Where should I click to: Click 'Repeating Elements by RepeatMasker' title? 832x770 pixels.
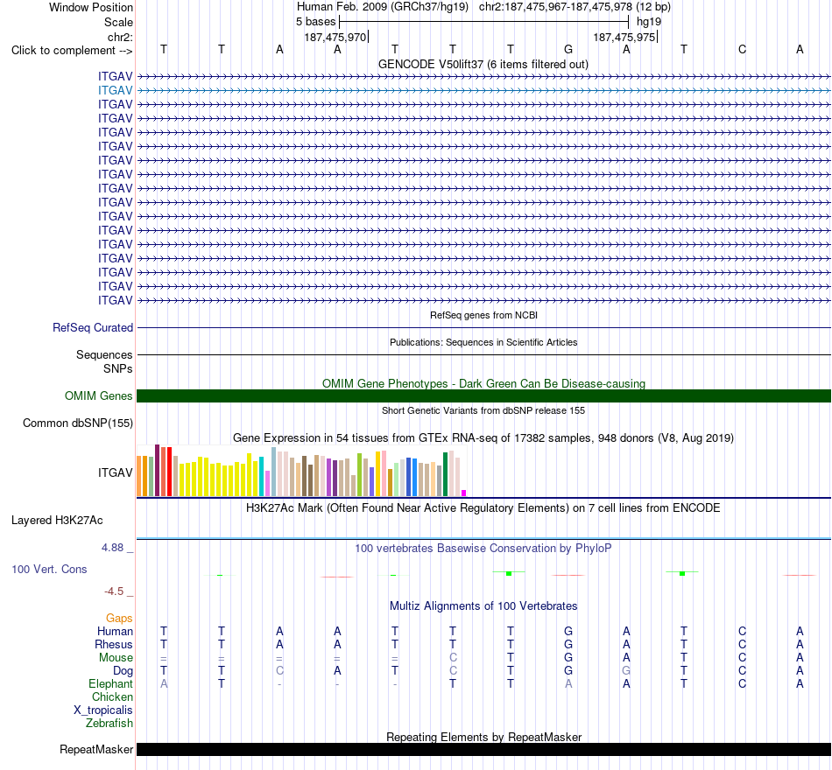pyautogui.click(x=483, y=737)
